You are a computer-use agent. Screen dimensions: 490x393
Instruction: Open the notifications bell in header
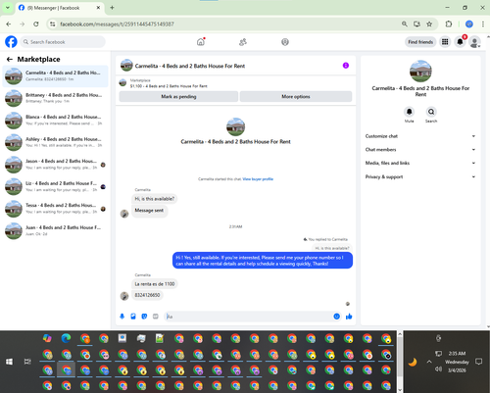pyautogui.click(x=460, y=42)
